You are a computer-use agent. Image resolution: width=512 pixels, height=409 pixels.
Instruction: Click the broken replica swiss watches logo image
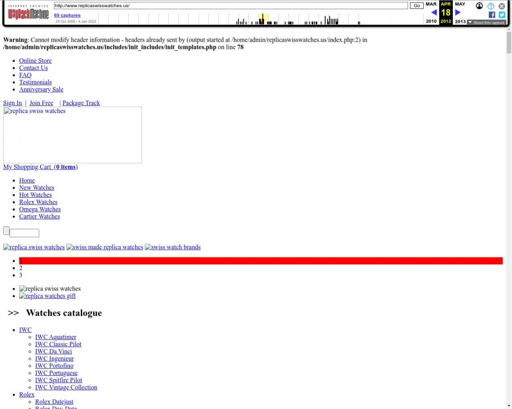click(72, 135)
